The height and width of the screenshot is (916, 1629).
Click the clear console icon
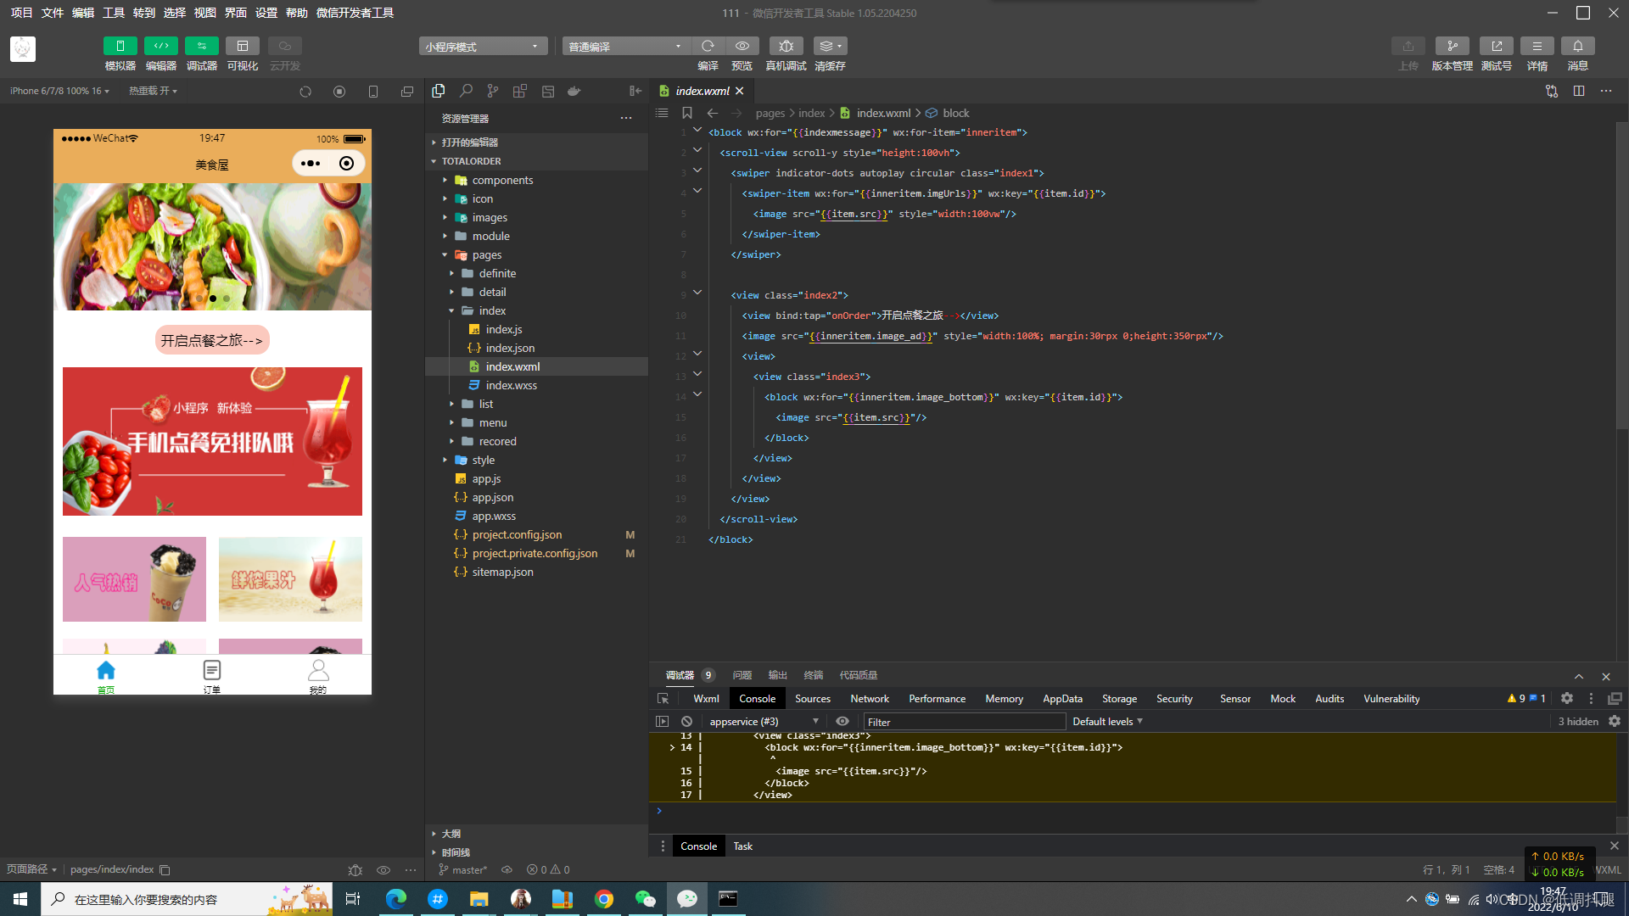[686, 721]
